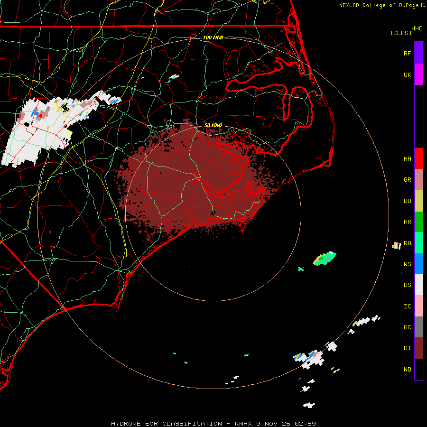The image size is (427, 427).
Task: Click the GC gray legend swatch
Action: [419, 327]
